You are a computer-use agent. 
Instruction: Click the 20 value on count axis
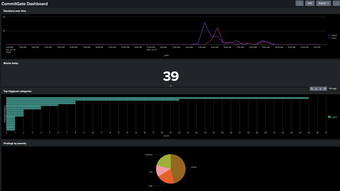[179, 132]
